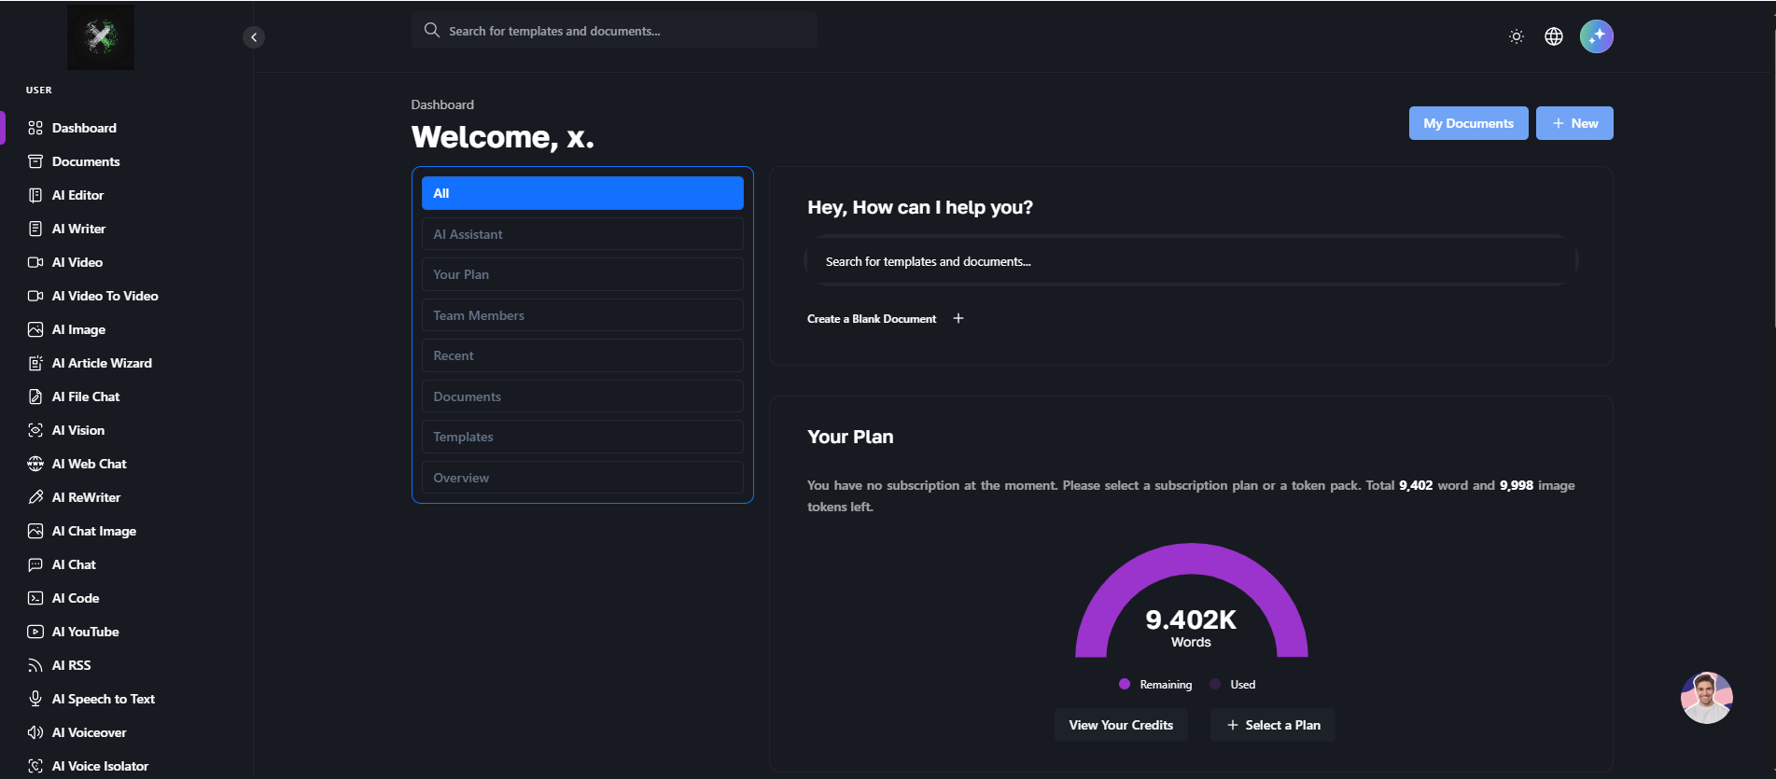
Task: Collapse the sidebar with the chevron
Action: pos(254,37)
